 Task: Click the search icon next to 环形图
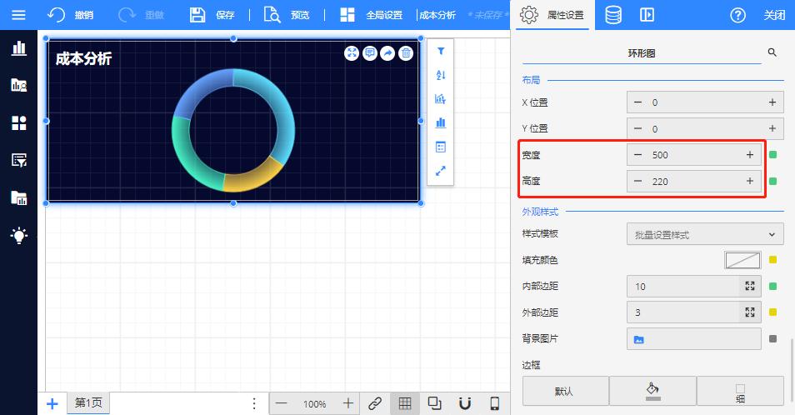(x=772, y=52)
